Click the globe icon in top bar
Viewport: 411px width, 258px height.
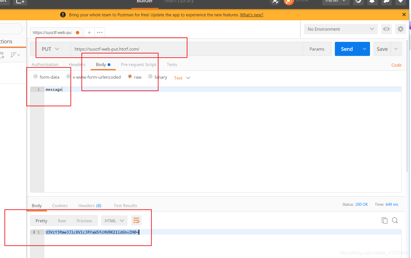358,2
